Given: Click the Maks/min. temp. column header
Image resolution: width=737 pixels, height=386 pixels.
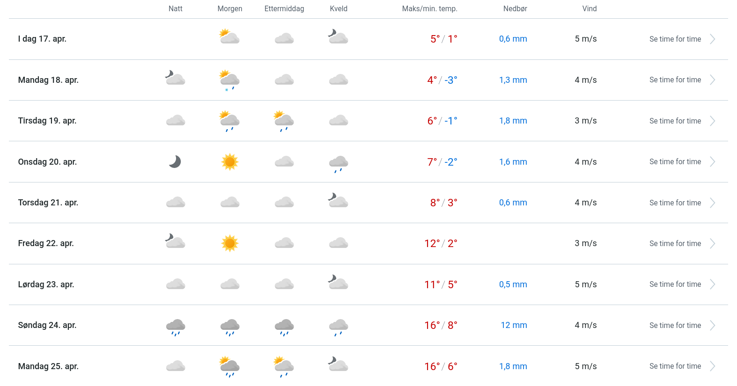Looking at the screenshot, I should click(x=429, y=9).
